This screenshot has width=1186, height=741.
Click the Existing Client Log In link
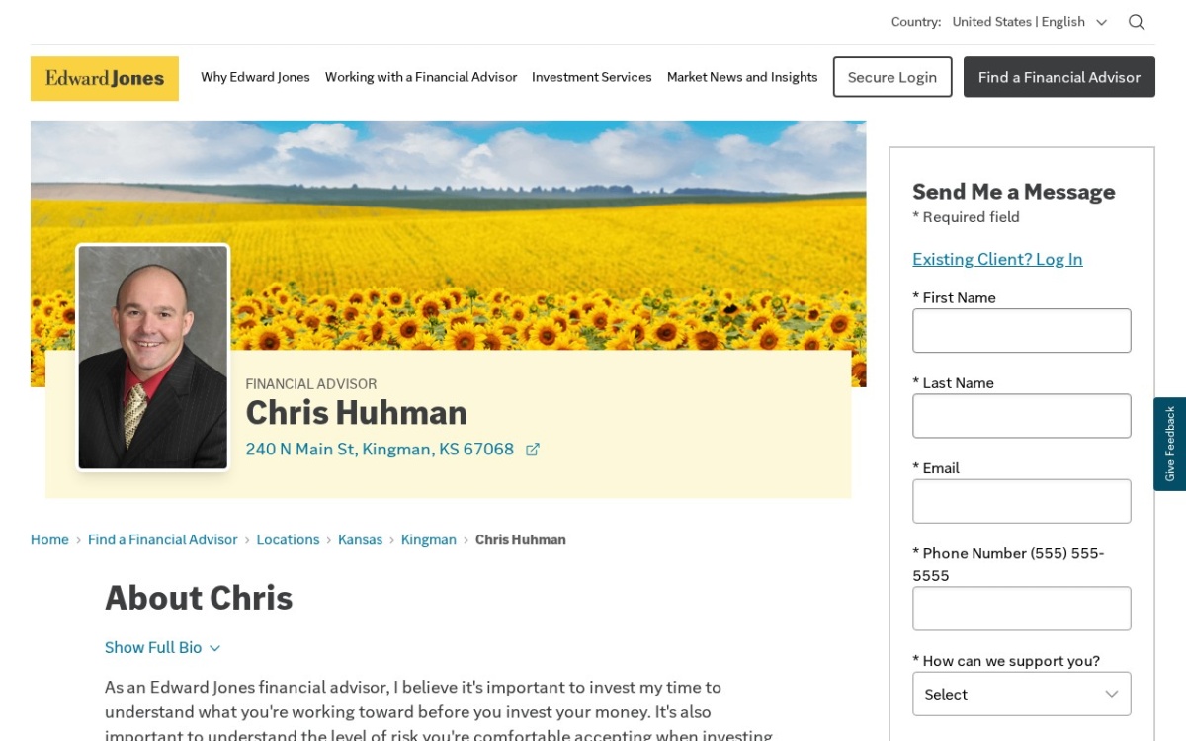tap(997, 259)
